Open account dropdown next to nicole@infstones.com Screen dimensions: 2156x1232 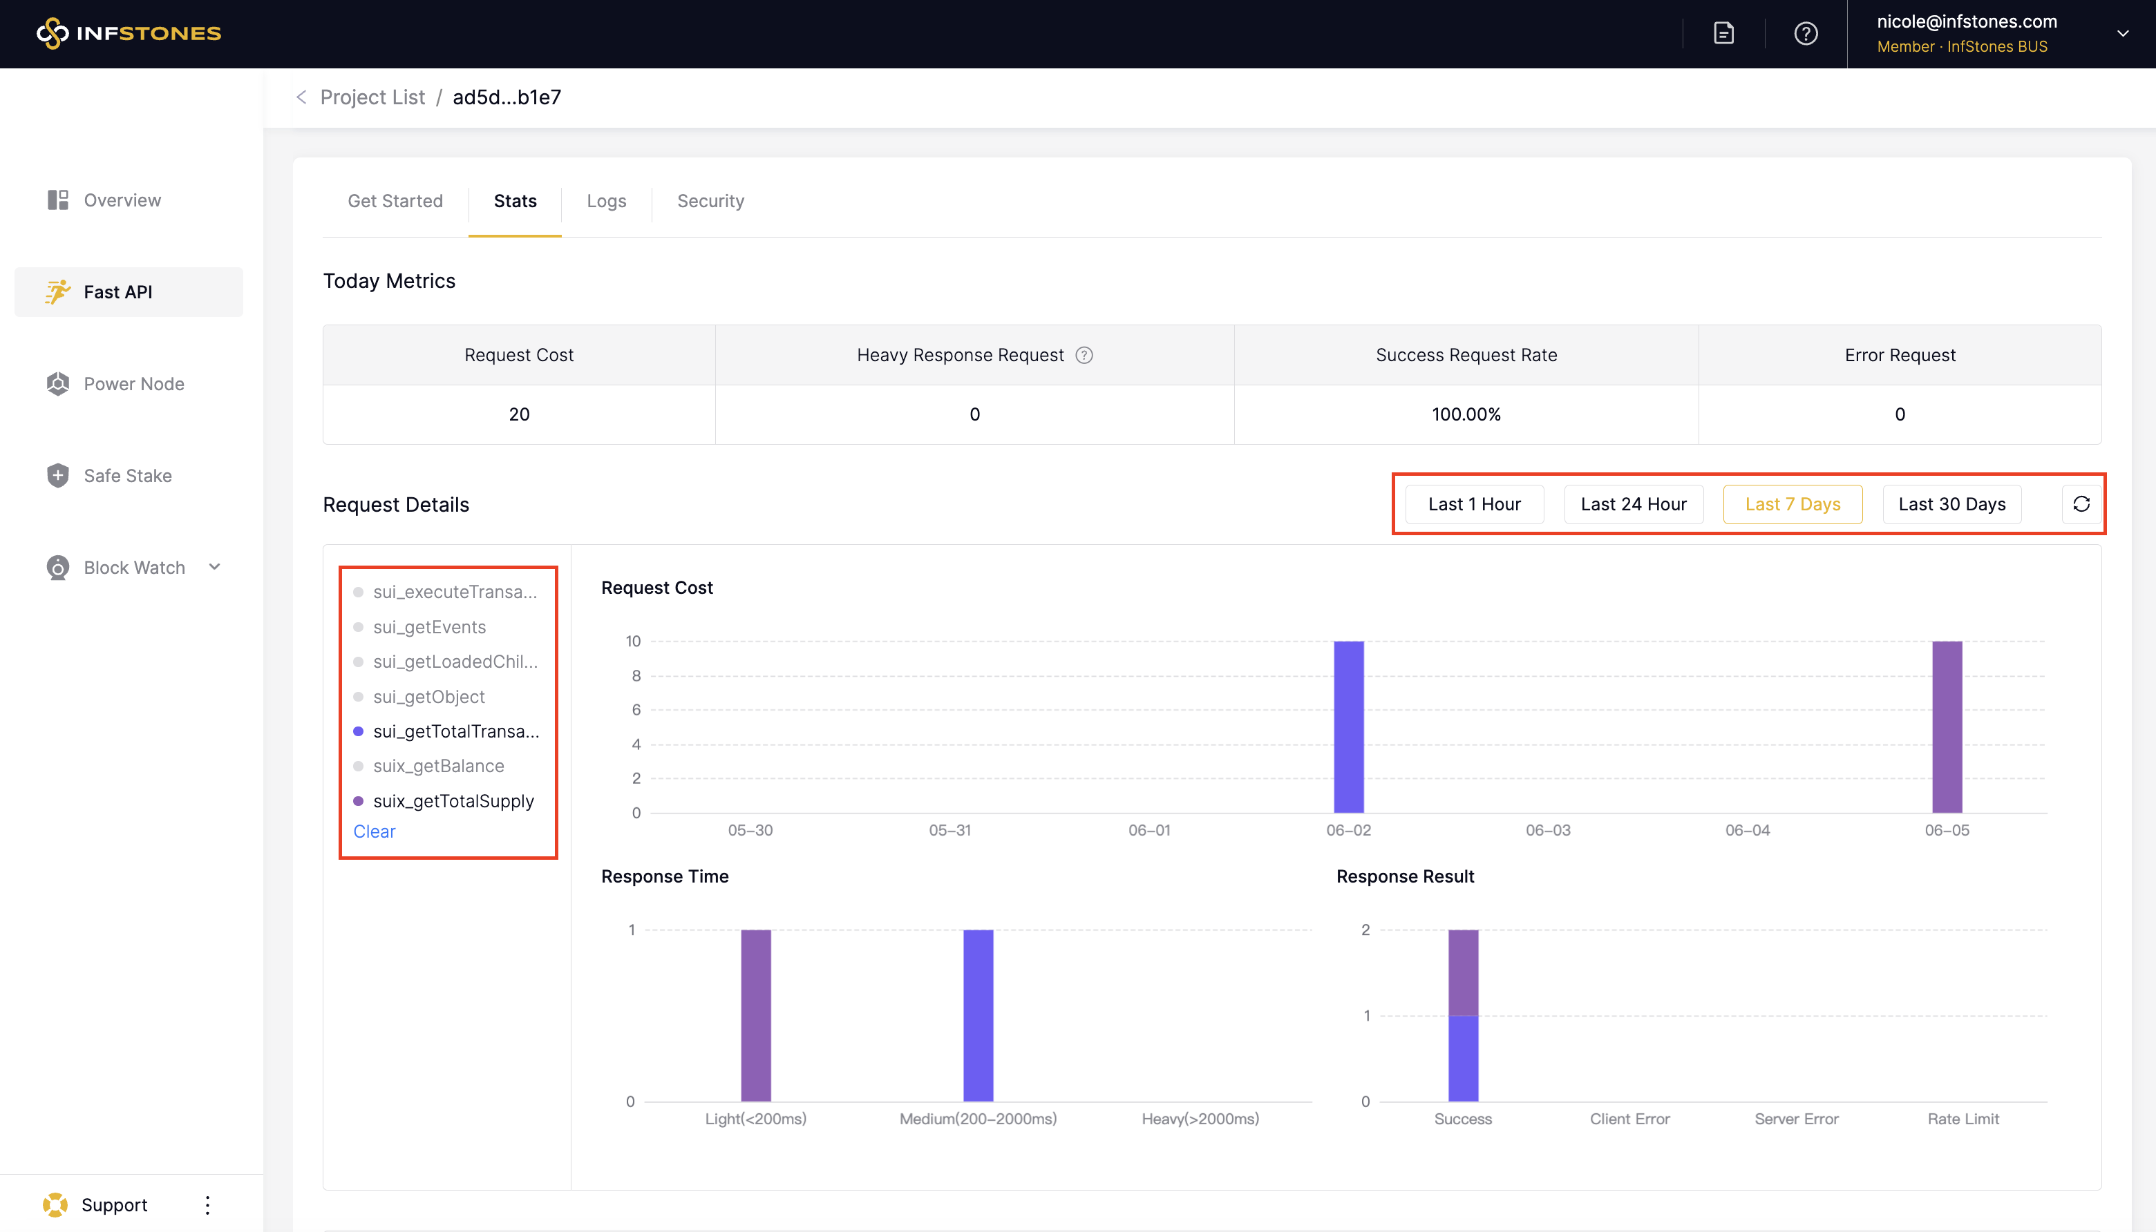pos(2122,34)
